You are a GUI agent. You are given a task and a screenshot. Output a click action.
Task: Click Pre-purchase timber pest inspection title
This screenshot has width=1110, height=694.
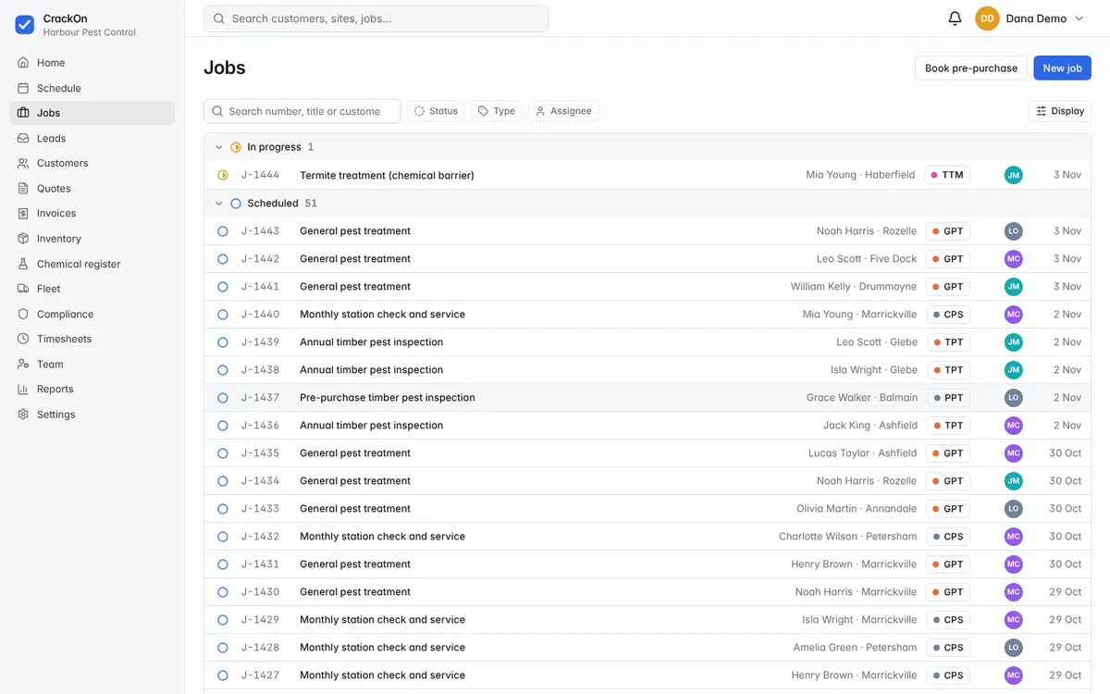[x=388, y=398]
